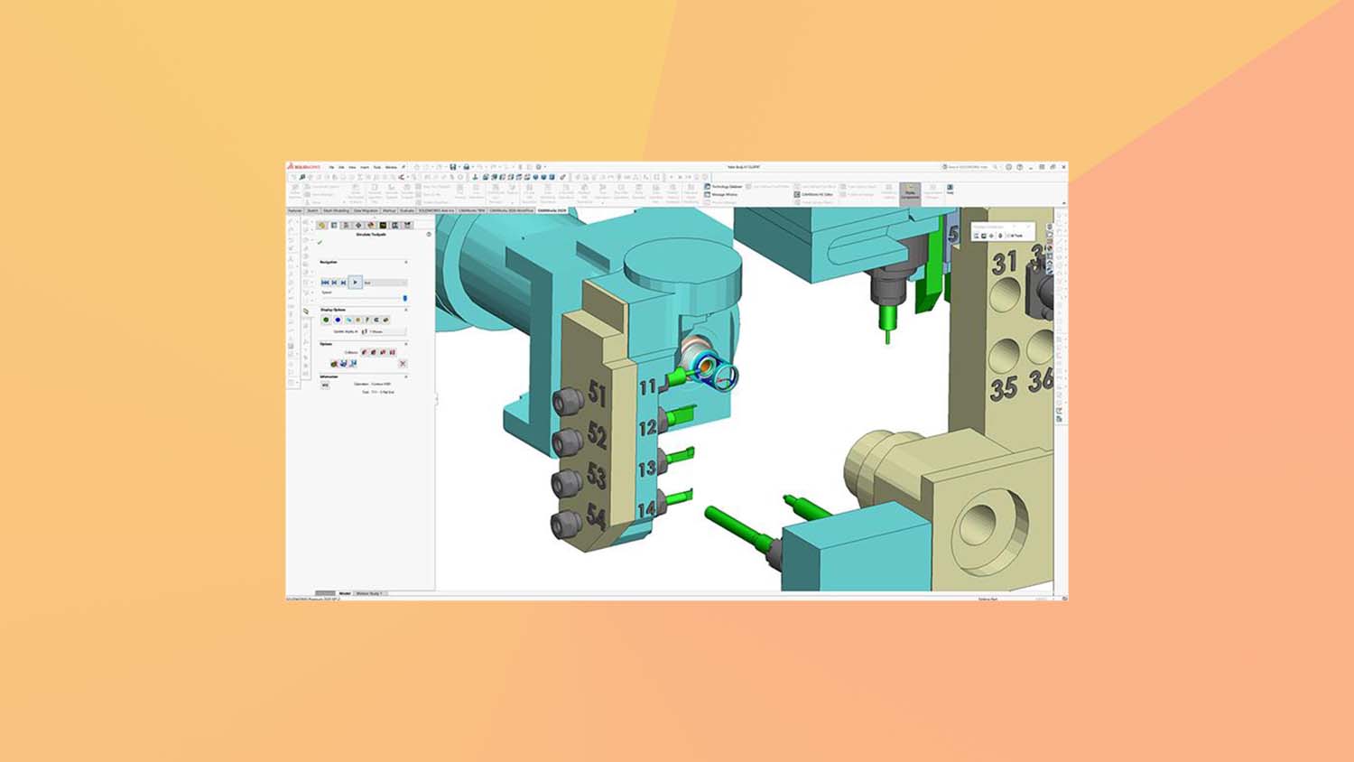Adjust the simulation Speed slider
The height and width of the screenshot is (762, 1354).
pos(404,298)
